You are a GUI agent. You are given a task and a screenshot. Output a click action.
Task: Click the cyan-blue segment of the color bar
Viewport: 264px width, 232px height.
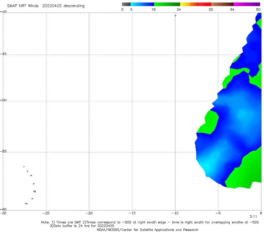[x=142, y=4]
